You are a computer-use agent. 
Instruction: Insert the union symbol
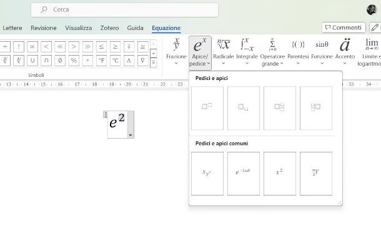tap(32, 61)
